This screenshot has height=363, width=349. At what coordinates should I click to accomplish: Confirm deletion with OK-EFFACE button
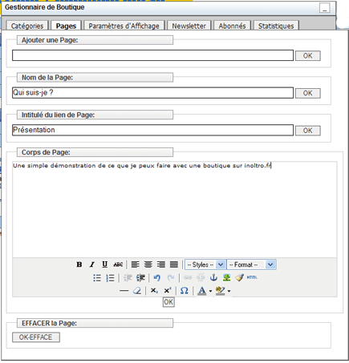tap(36, 337)
